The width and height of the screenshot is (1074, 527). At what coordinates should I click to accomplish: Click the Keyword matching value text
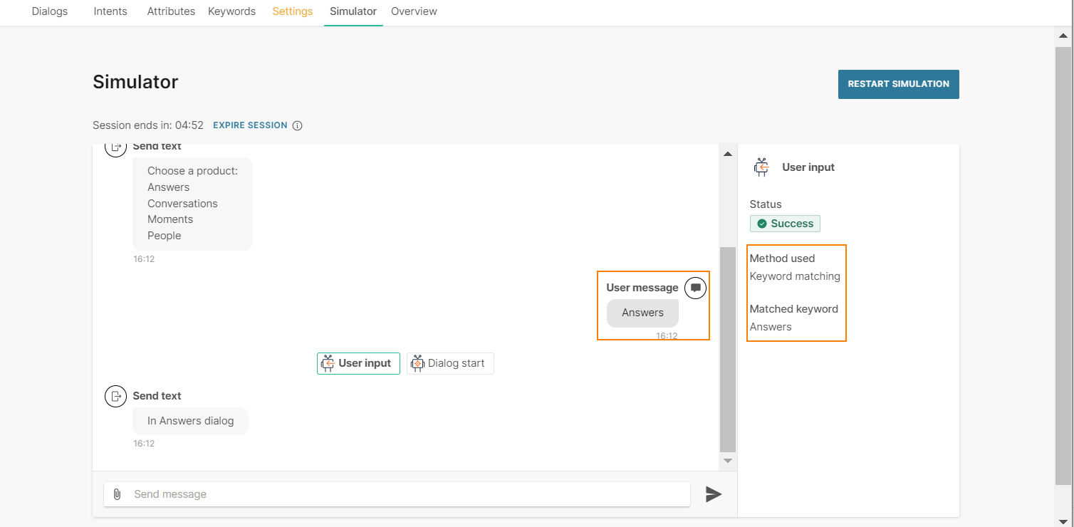coord(795,276)
